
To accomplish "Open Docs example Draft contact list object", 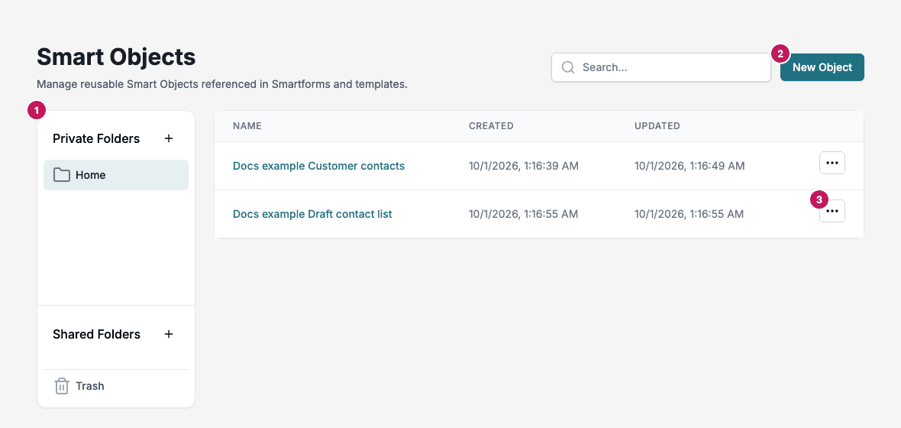I will click(312, 214).
